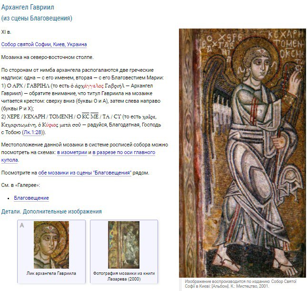Click the 'Архангел Гавриил' page heading
Viewport: 307px width, 291px height.
point(28,7)
